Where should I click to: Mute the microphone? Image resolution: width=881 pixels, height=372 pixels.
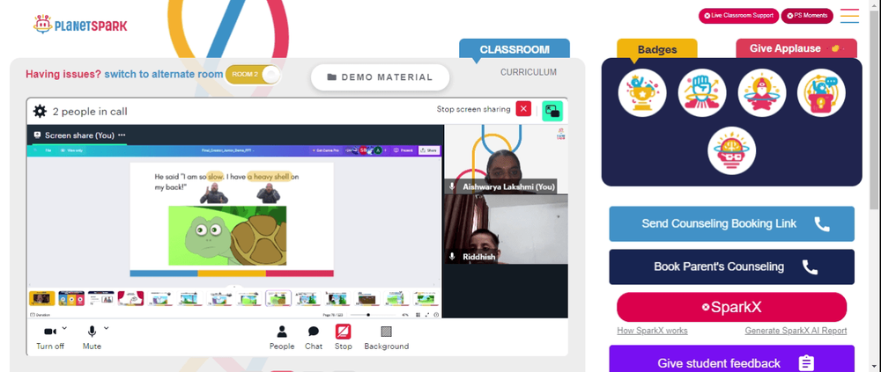coord(92,339)
